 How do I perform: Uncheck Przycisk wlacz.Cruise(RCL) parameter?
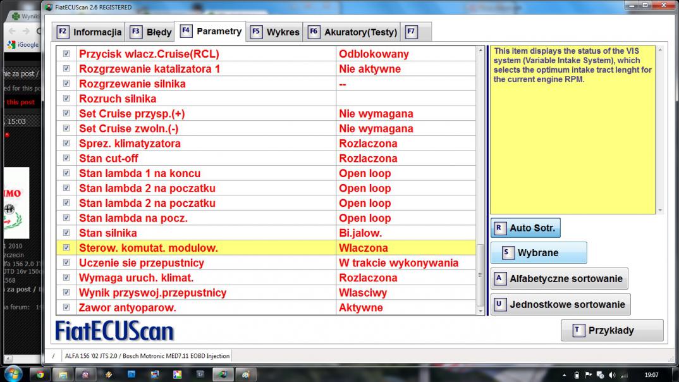[66, 54]
